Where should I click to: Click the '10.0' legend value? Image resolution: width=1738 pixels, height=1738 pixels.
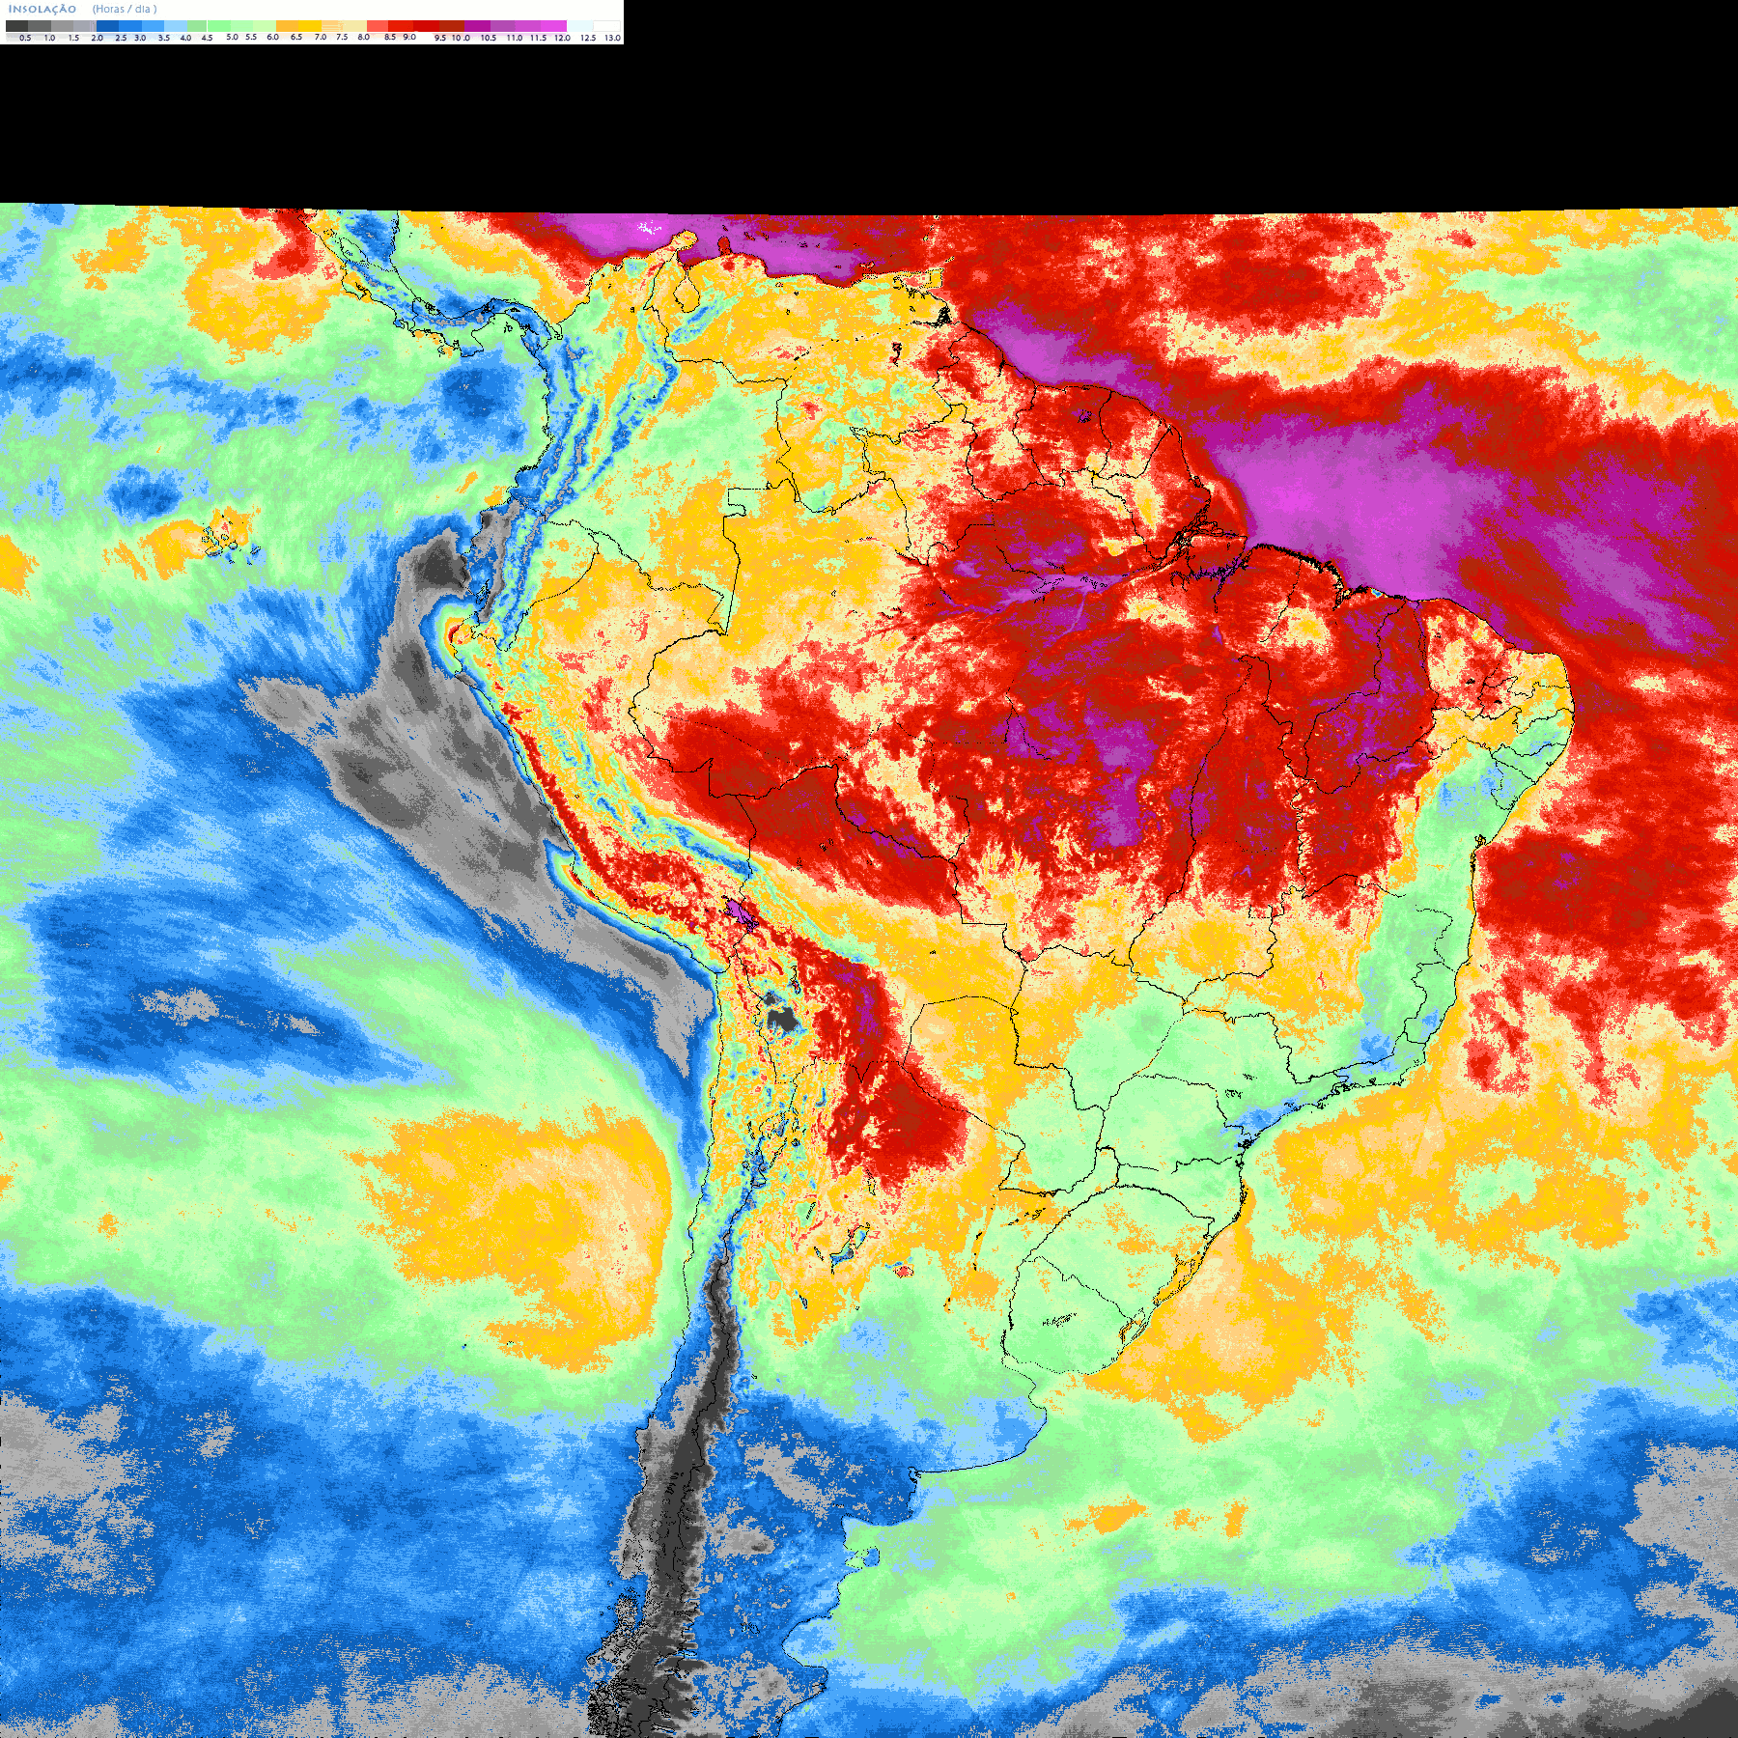pyautogui.click(x=461, y=38)
